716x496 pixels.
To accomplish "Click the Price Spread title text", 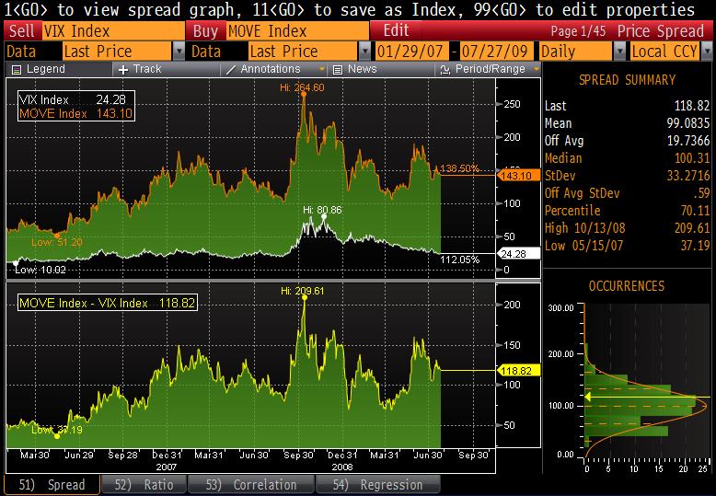I will click(660, 31).
